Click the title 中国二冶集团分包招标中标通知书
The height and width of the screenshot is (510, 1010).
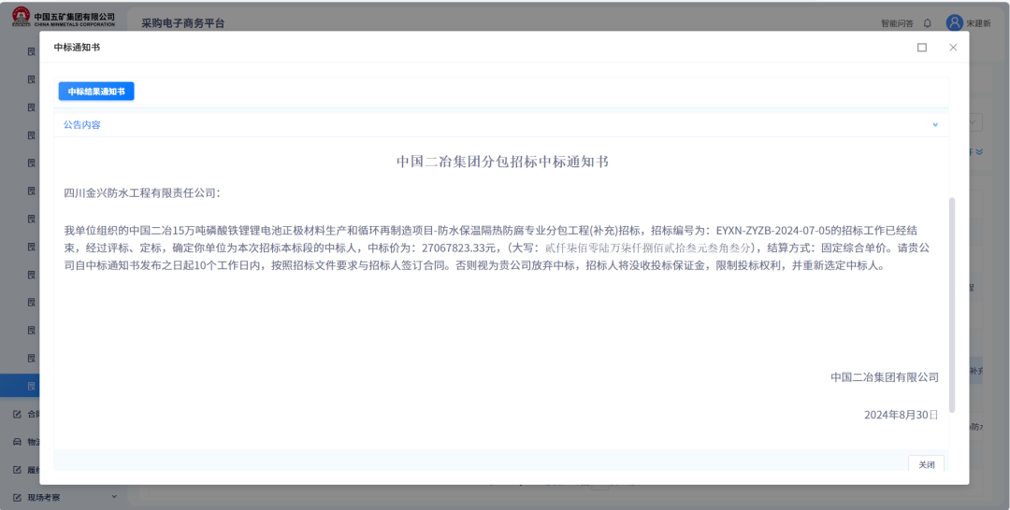(x=502, y=162)
